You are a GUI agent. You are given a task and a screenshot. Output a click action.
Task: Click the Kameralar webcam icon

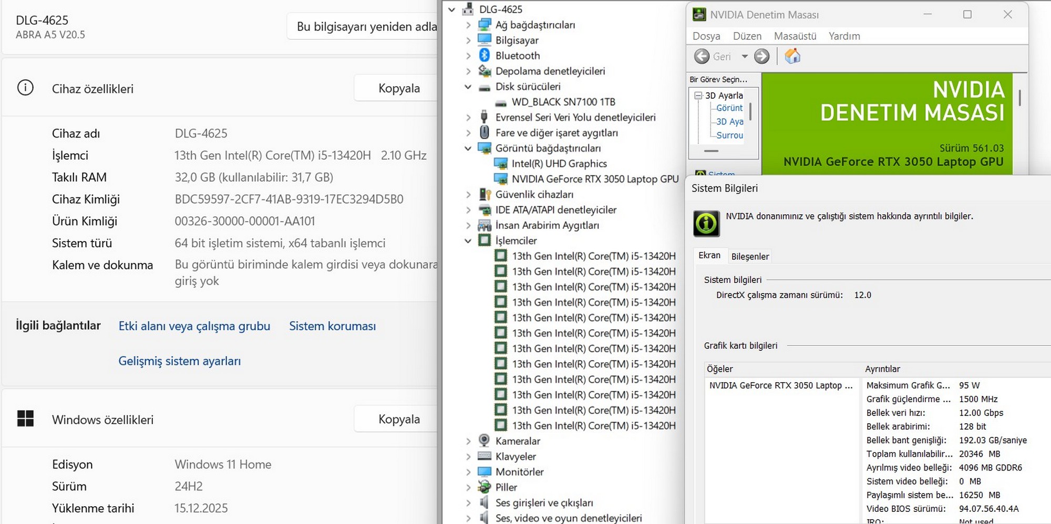[x=485, y=441]
